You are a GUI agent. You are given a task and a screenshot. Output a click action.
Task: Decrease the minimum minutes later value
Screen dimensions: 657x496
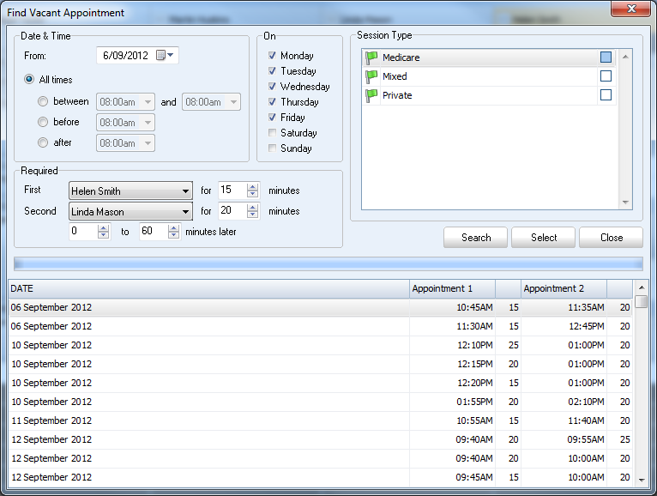tap(103, 235)
